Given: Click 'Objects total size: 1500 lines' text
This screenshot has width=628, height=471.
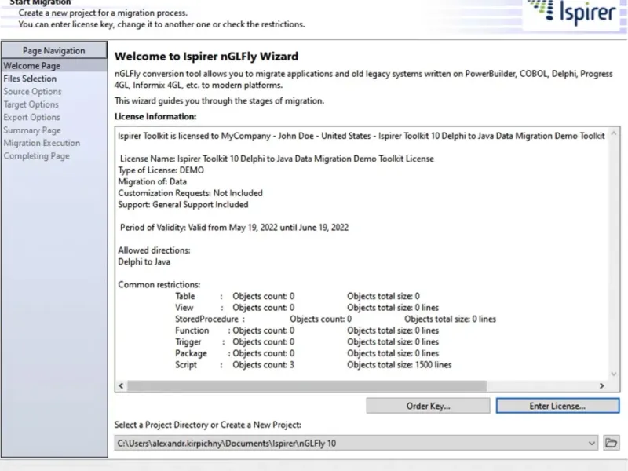Looking at the screenshot, I should click(x=400, y=365).
